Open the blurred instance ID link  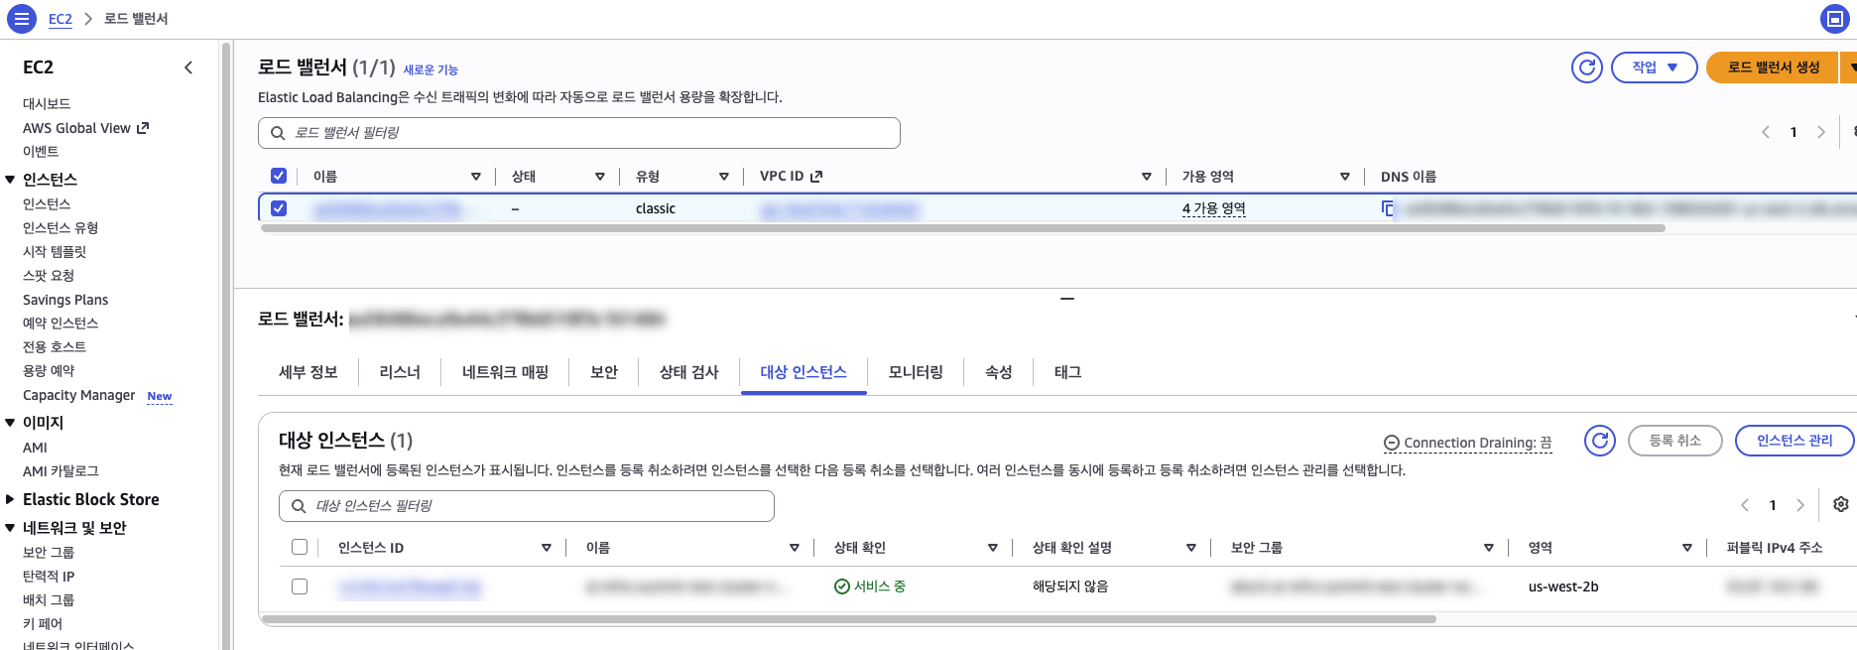[x=410, y=587]
